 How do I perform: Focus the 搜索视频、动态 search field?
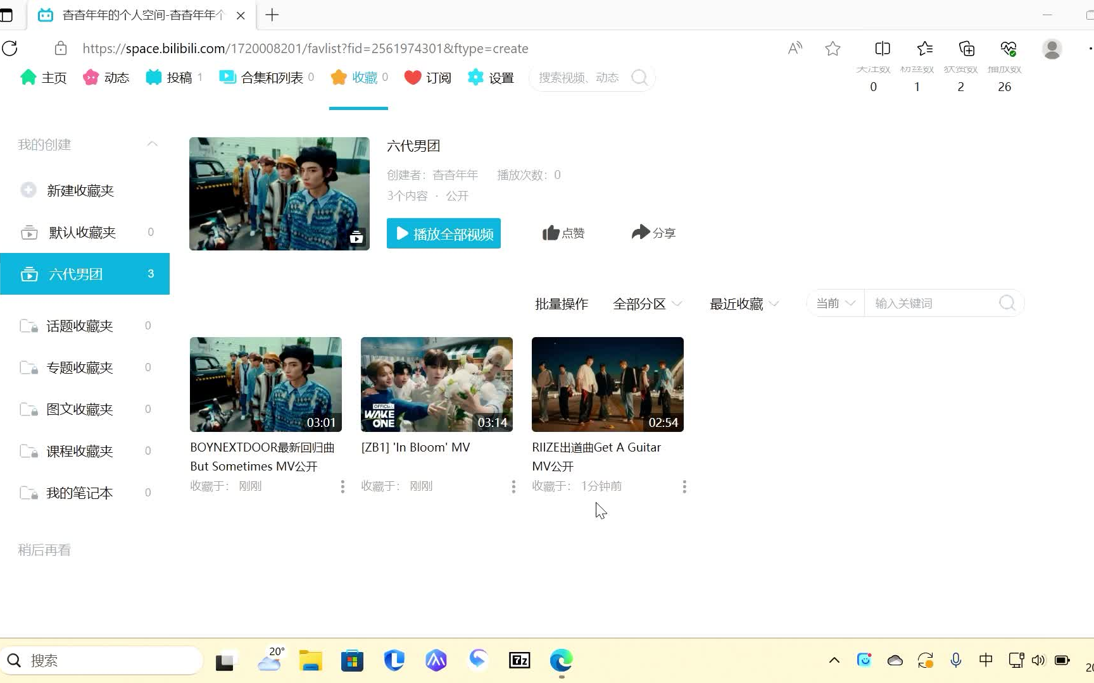579,77
